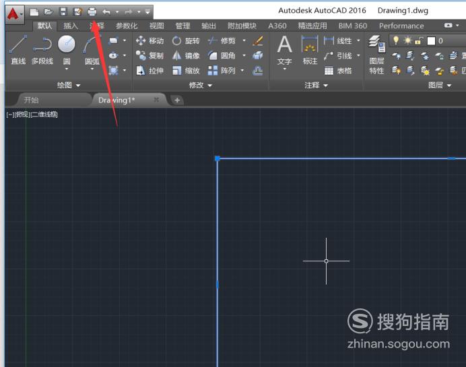Viewport: 466px width, 367px height.
Task: Click the 修剪 trim tool
Action: [222, 40]
